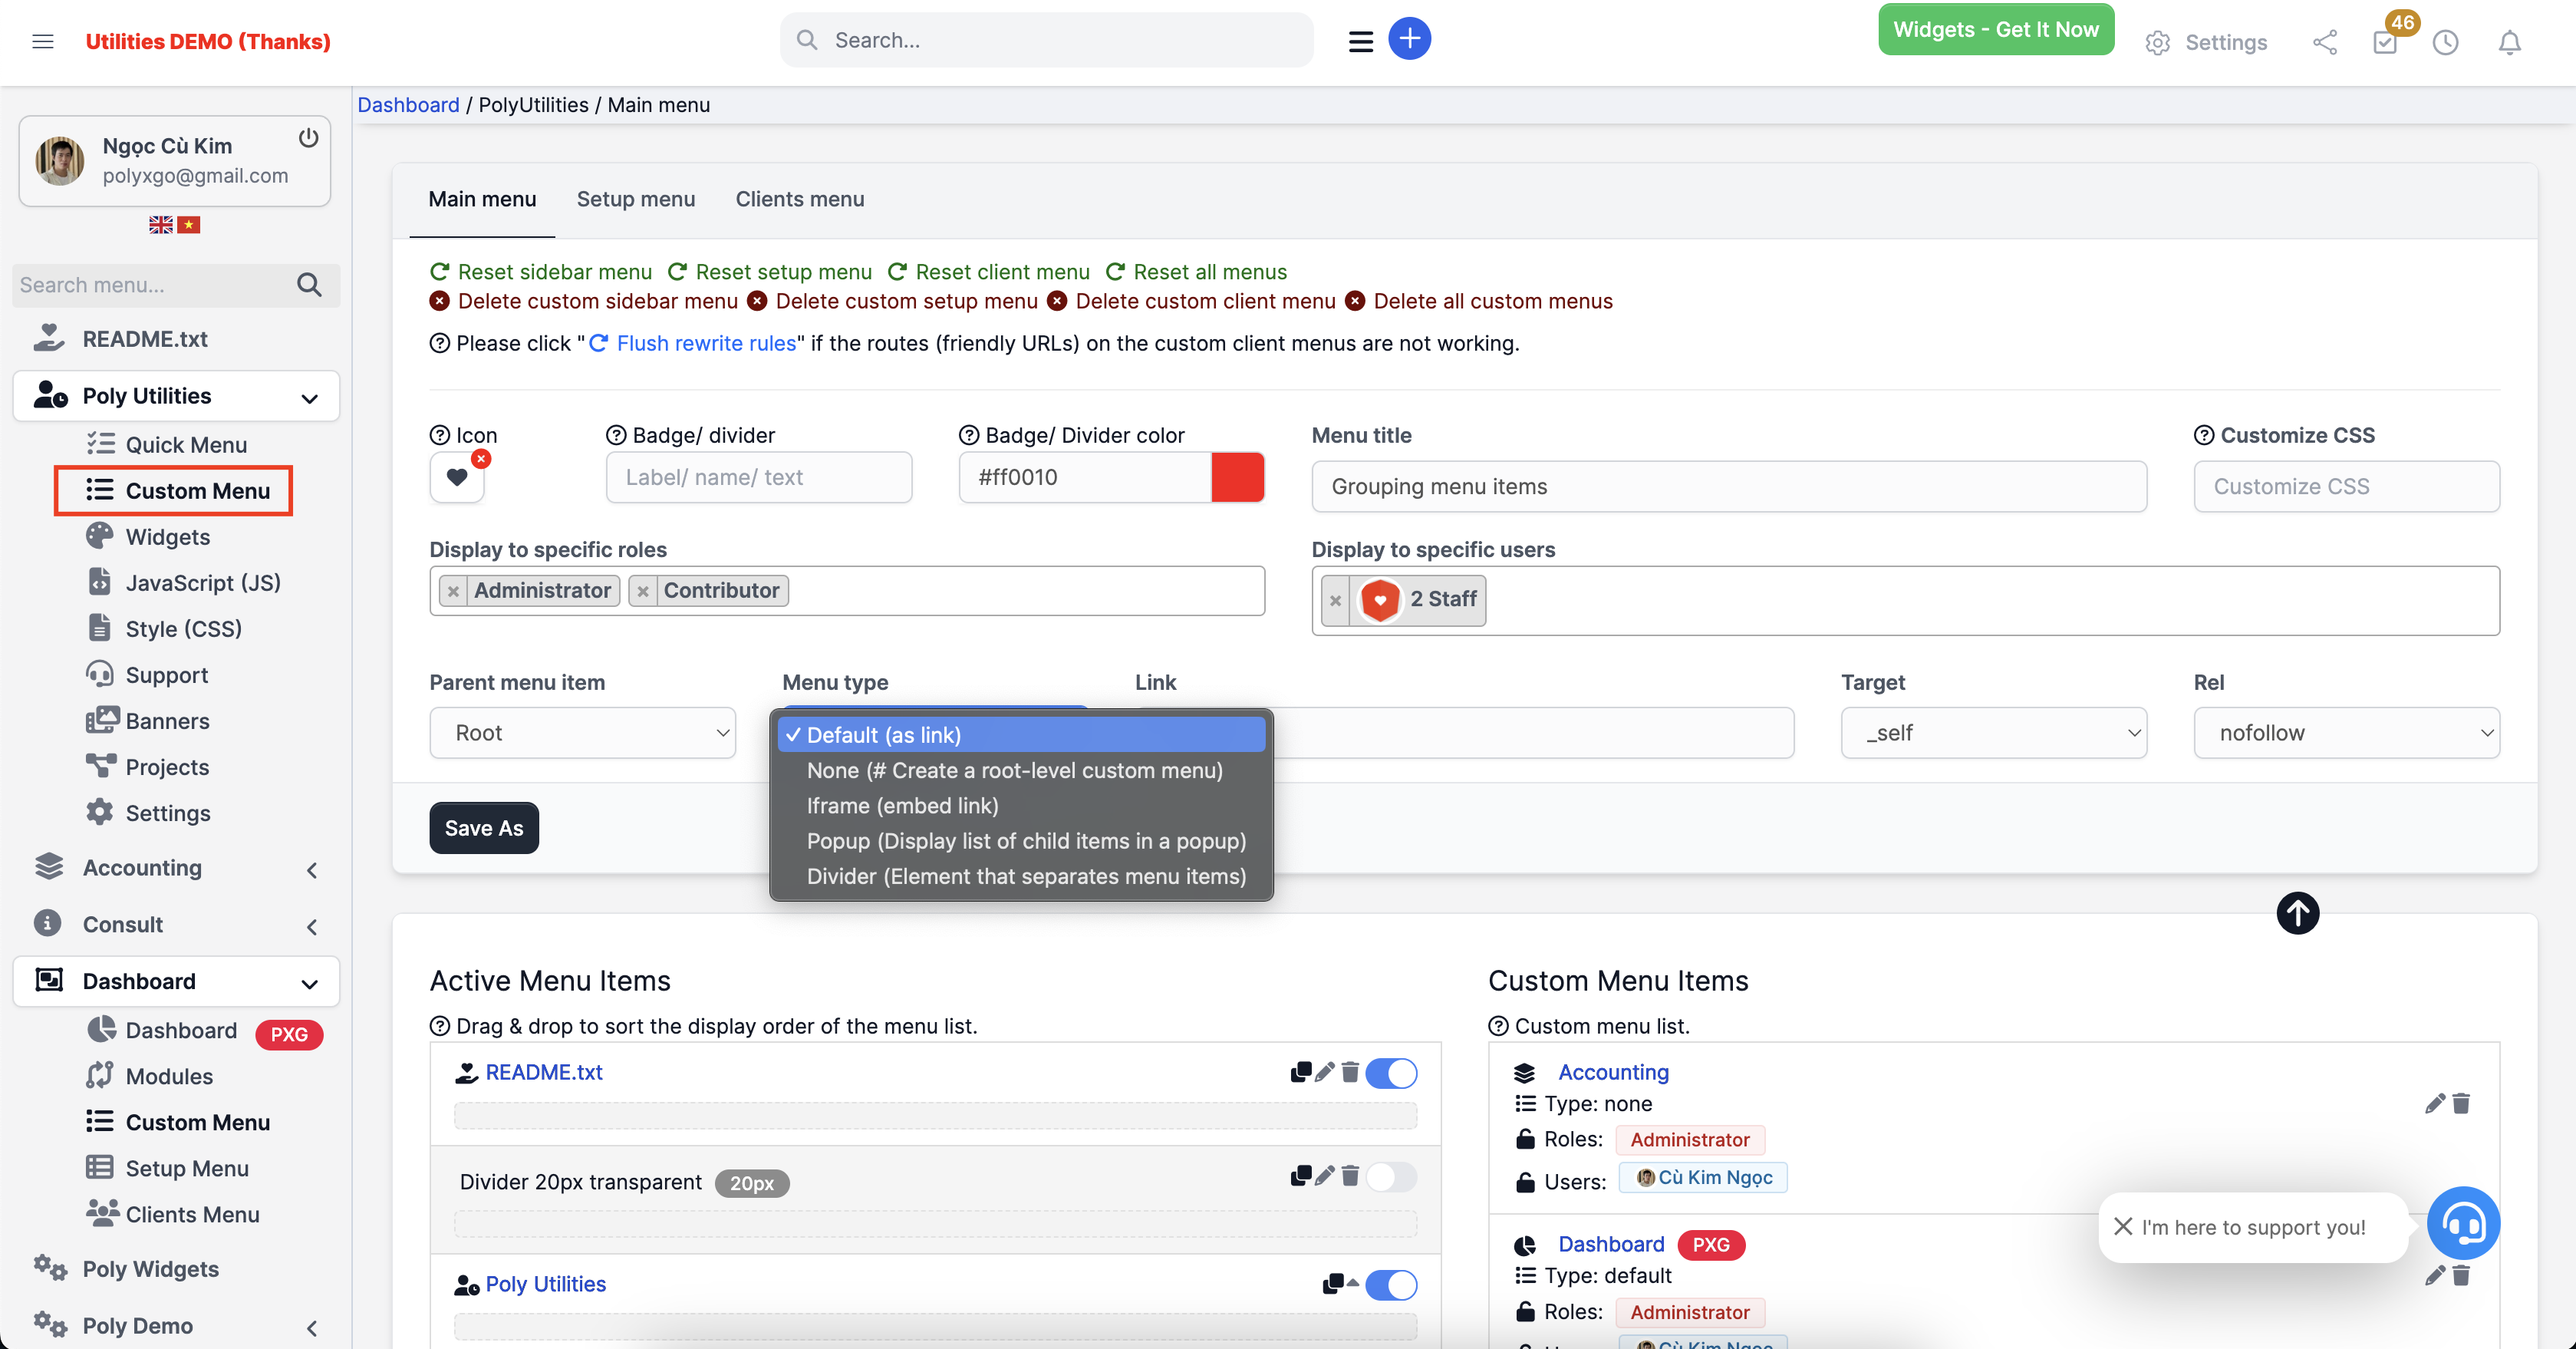The width and height of the screenshot is (2576, 1349).
Task: Duplicate the README.txt menu item
Action: click(x=1301, y=1072)
